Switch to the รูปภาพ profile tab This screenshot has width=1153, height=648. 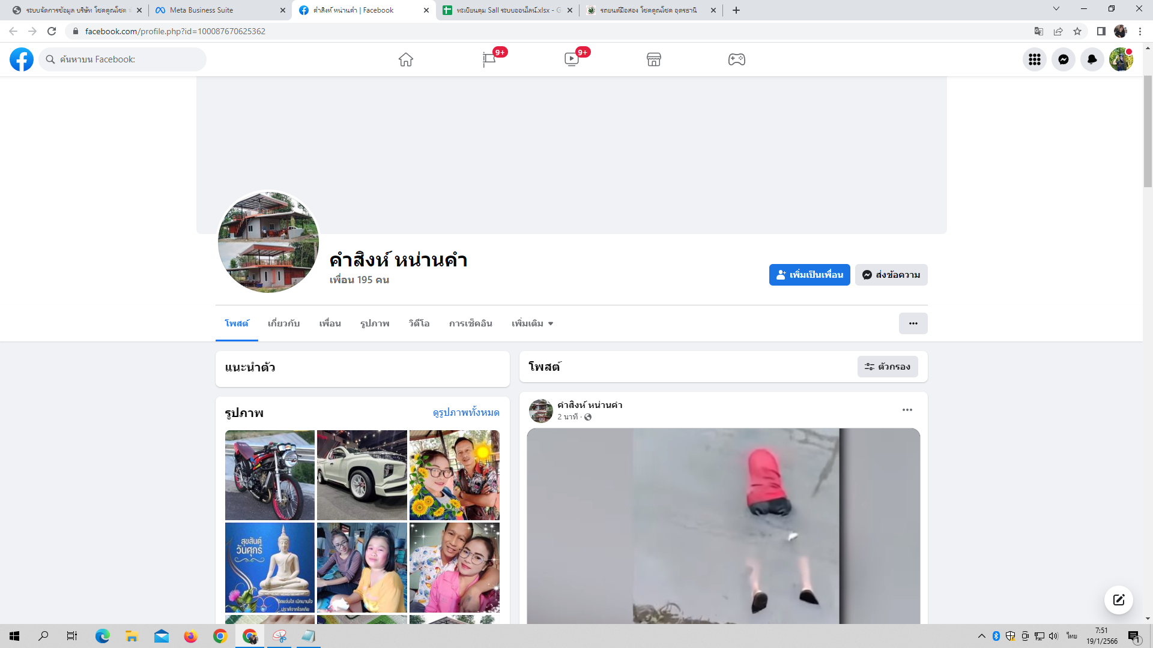pos(375,323)
